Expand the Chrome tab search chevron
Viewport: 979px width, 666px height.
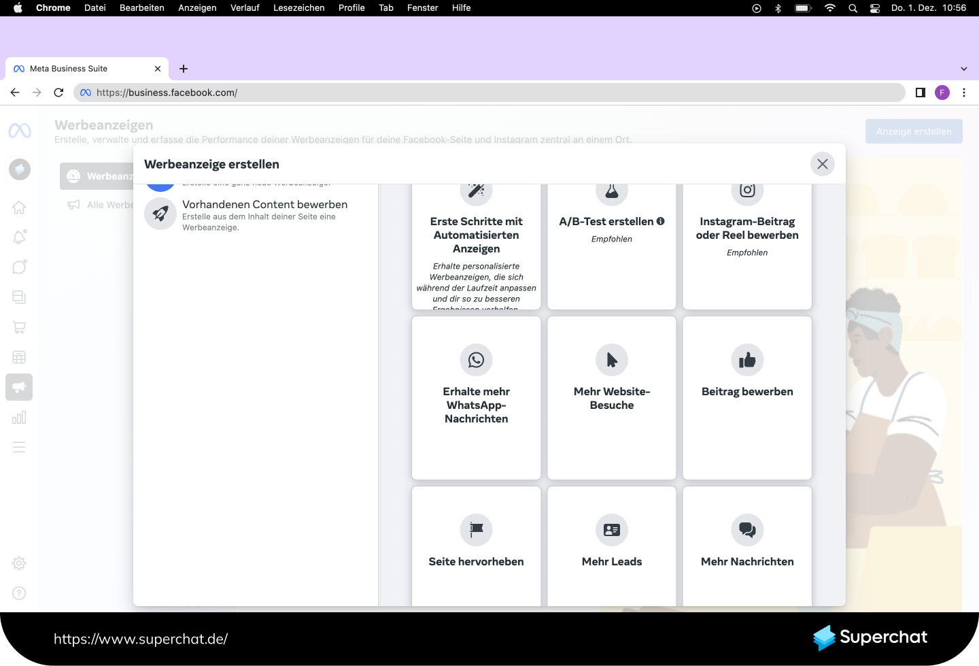(x=963, y=69)
